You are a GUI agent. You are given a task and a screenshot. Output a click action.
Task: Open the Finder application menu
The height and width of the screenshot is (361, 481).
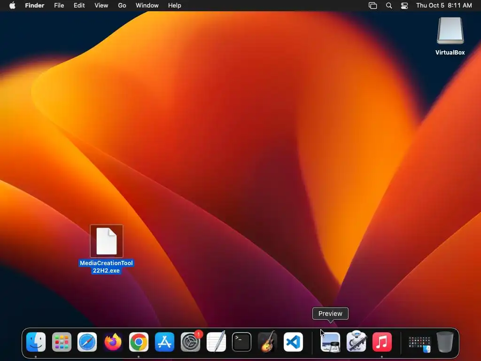pos(35,6)
